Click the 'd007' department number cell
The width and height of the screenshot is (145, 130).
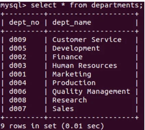tap(18, 109)
